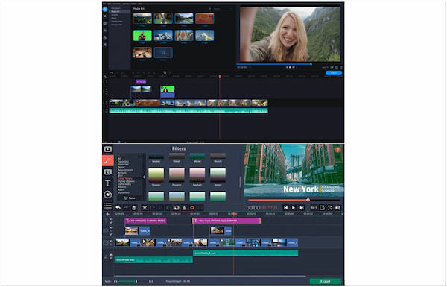Open the Titles tab with T icon
The height and width of the screenshot is (287, 447).
point(108,183)
